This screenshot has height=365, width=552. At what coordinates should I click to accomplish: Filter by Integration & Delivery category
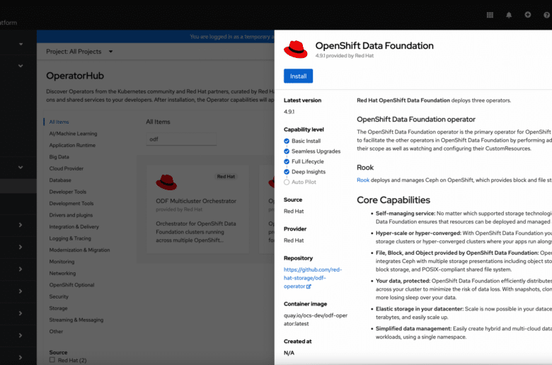(74, 226)
